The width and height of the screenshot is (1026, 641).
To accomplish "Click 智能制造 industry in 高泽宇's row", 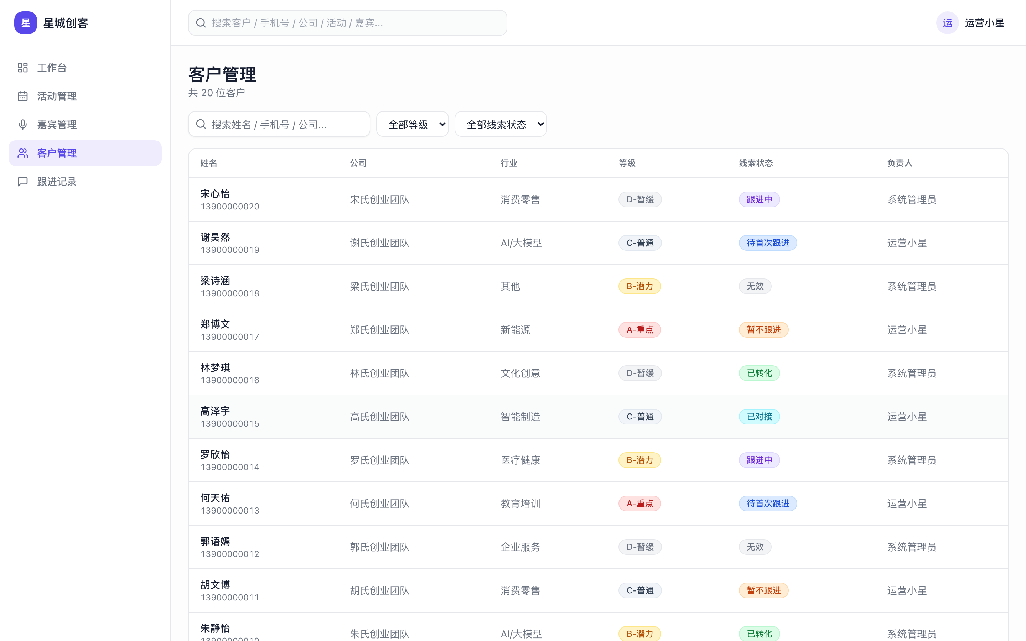I will click(520, 417).
